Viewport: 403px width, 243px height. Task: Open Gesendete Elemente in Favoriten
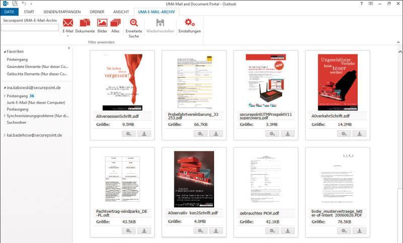click(x=37, y=67)
